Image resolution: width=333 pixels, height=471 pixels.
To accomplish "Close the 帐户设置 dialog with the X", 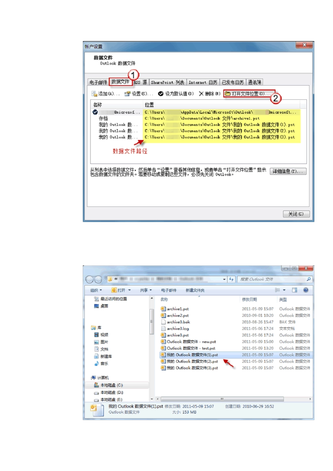I will pyautogui.click(x=304, y=45).
